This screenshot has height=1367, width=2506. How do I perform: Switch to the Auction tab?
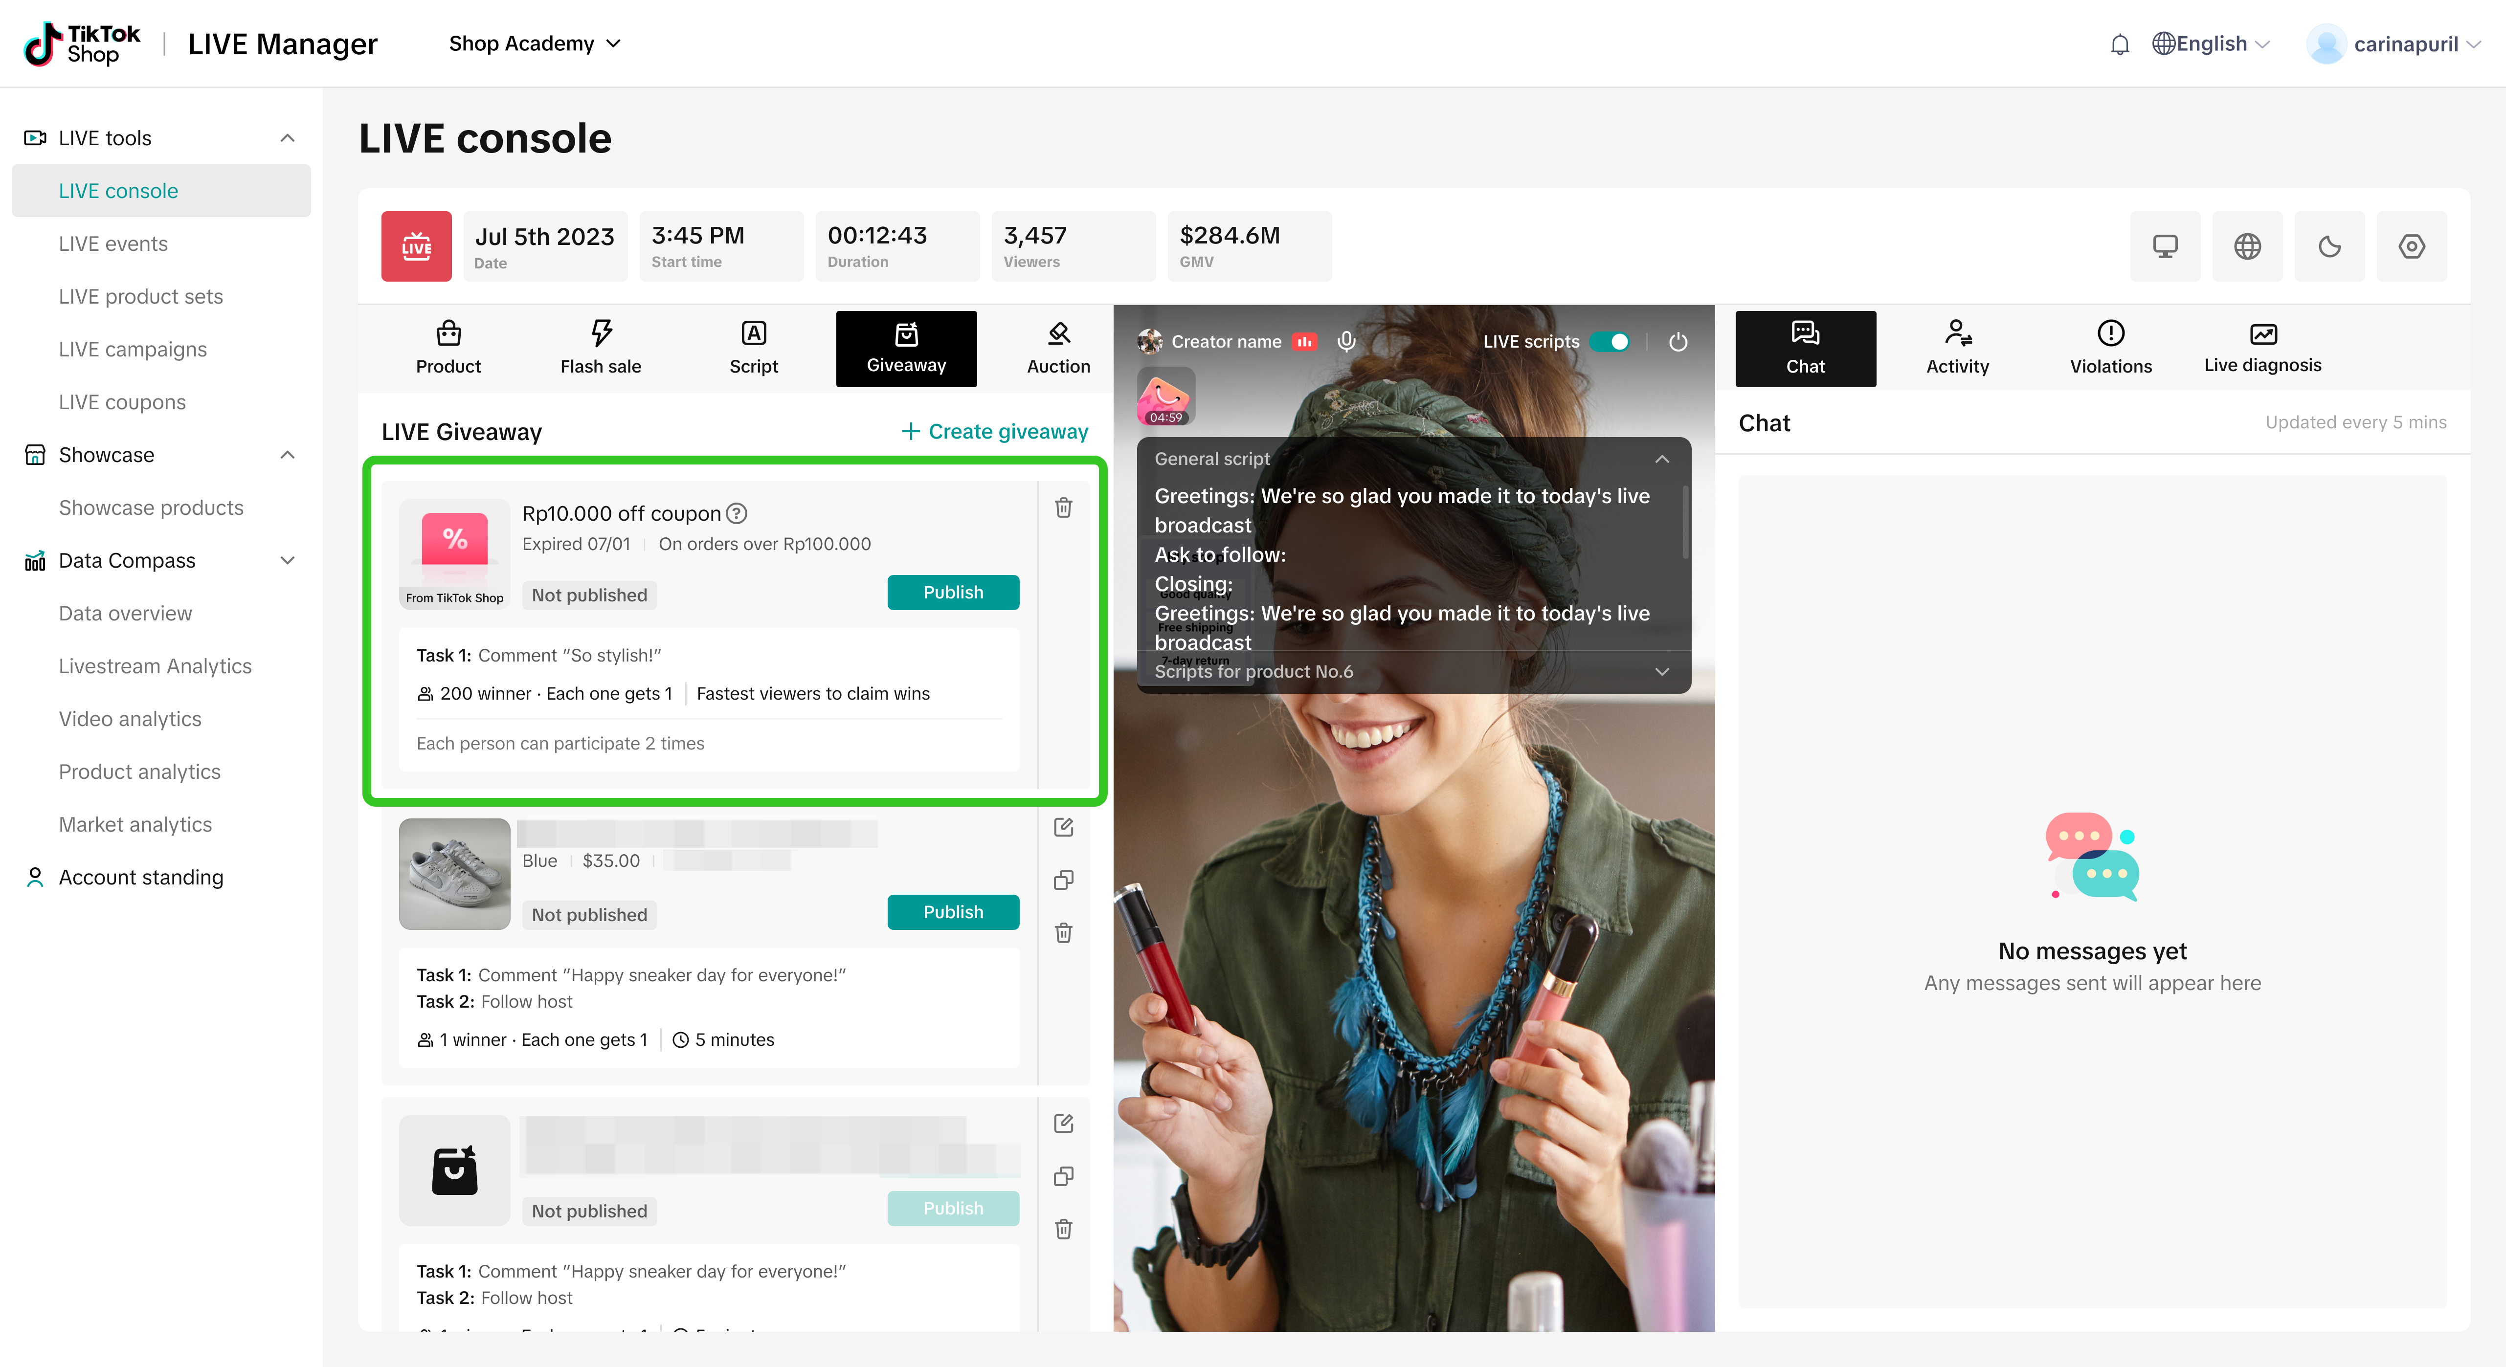[1057, 348]
